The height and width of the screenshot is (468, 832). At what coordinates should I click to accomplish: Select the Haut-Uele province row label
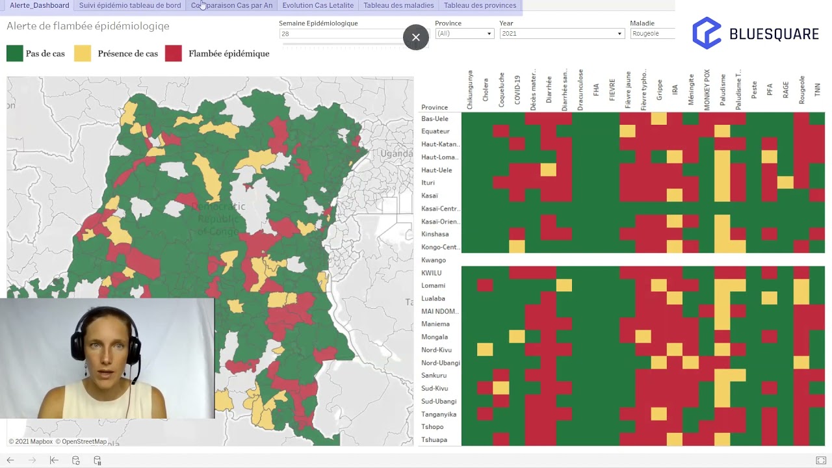[437, 170]
